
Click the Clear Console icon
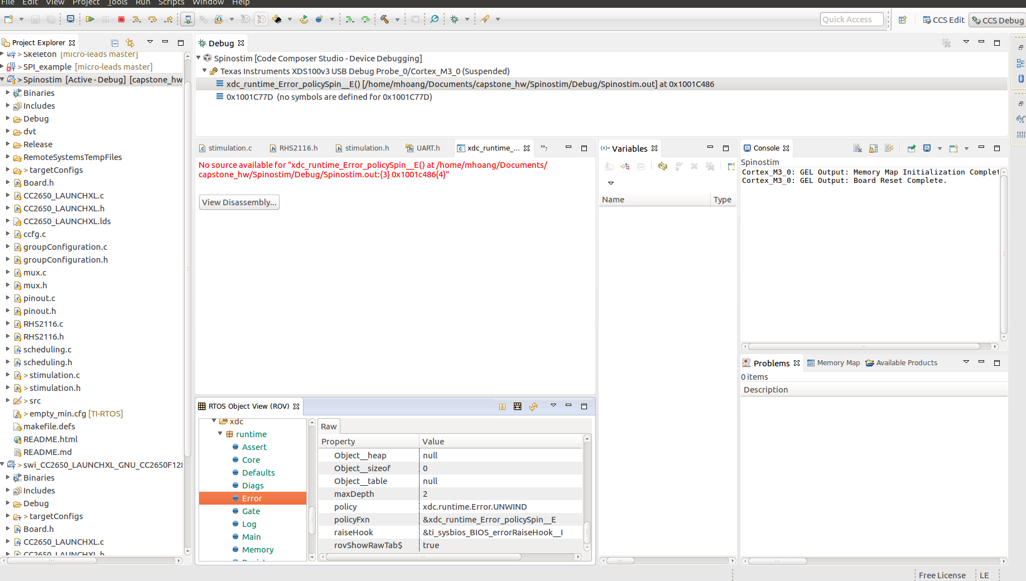[x=858, y=148]
